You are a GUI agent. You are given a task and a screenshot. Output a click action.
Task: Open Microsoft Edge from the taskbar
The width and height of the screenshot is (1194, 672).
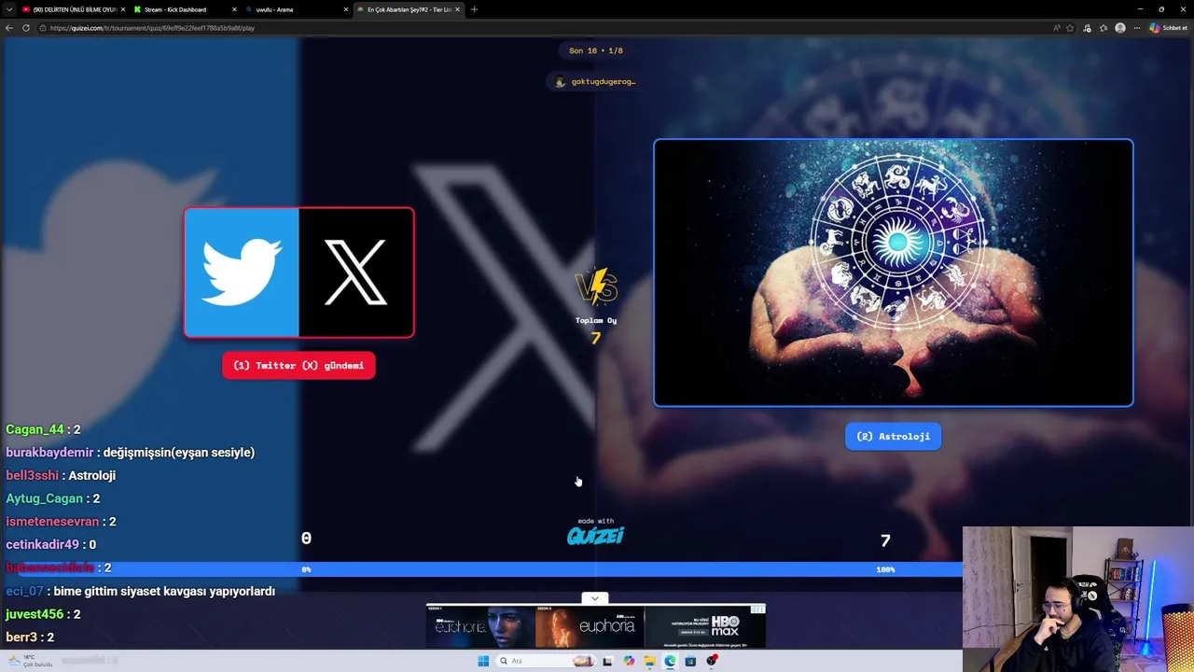[x=670, y=661]
